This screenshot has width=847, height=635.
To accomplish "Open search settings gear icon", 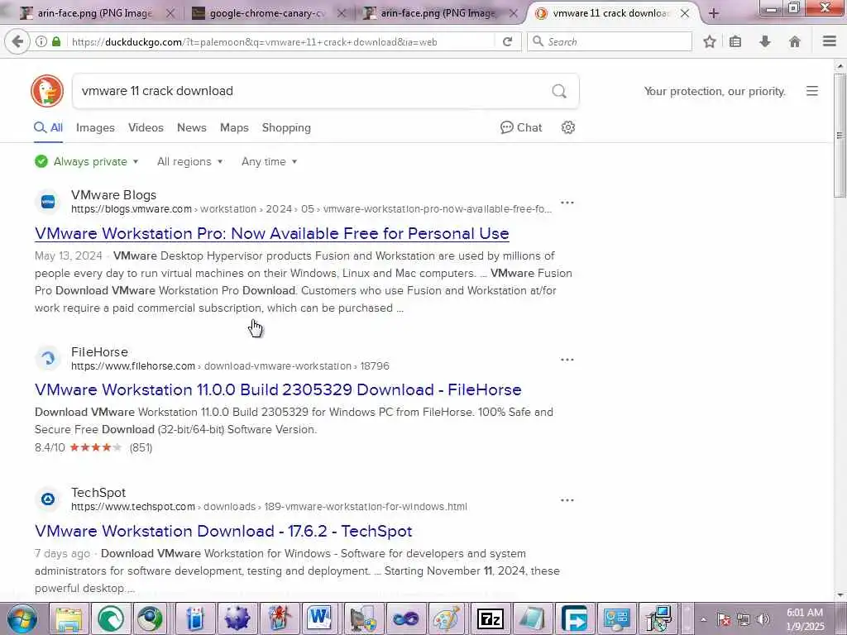I will 567,127.
